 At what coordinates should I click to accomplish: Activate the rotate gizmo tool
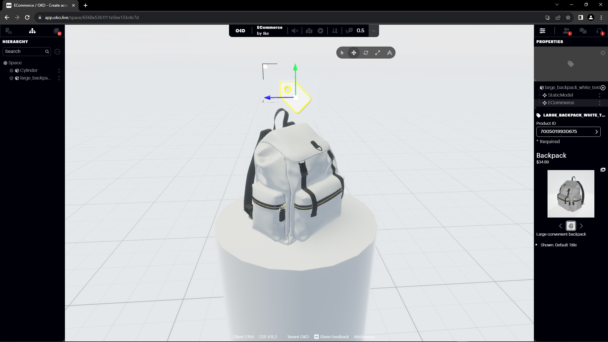[x=366, y=53]
